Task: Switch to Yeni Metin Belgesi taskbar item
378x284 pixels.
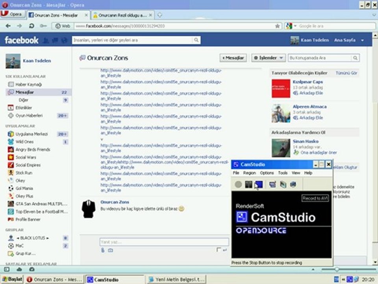Action: pyautogui.click(x=177, y=280)
